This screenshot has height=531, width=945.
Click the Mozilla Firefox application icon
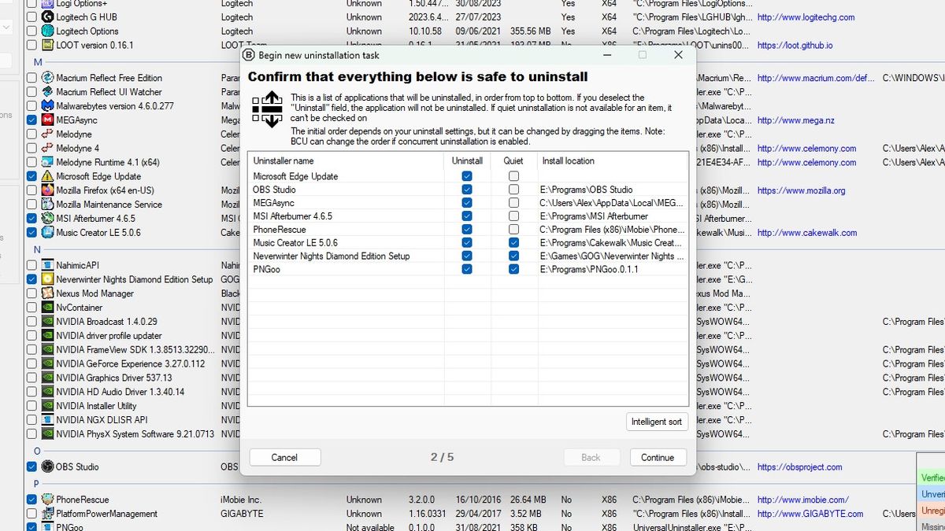tap(46, 190)
